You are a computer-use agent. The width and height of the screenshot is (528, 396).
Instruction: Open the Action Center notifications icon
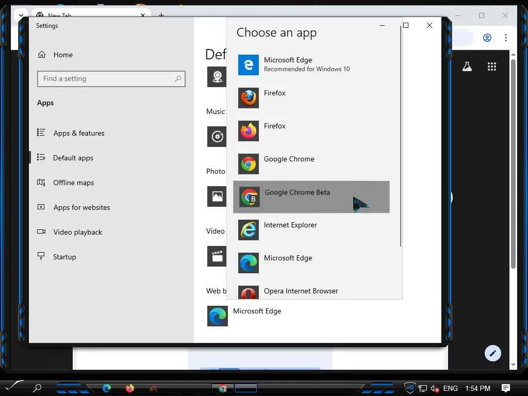[x=506, y=388]
